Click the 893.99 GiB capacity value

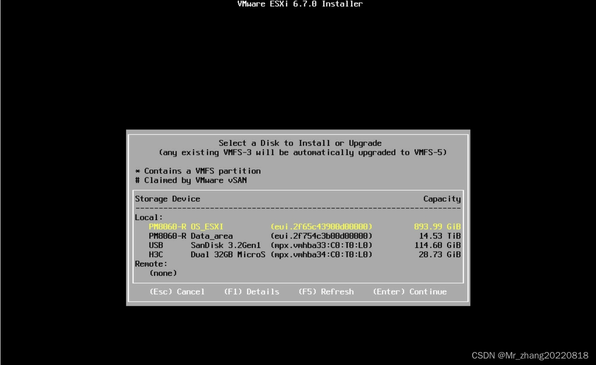point(437,227)
